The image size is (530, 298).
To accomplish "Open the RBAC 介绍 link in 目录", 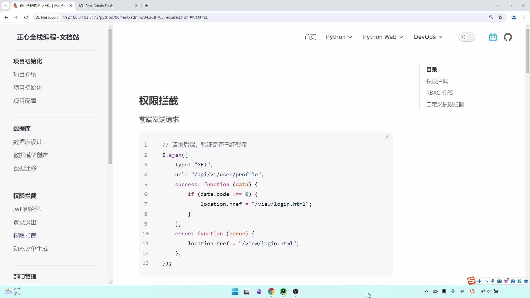I will 439,93.
